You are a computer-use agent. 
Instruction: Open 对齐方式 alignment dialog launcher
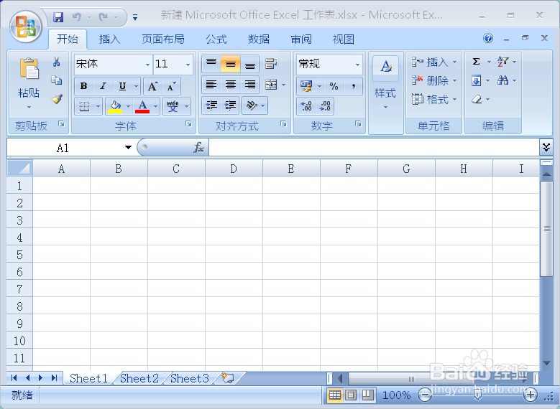(x=283, y=123)
